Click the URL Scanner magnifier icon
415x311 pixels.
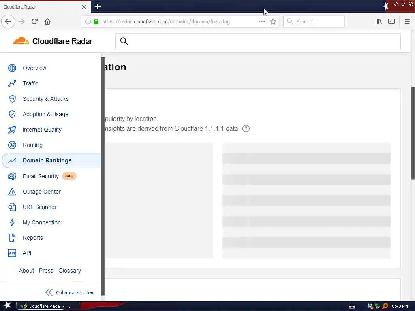(12, 207)
